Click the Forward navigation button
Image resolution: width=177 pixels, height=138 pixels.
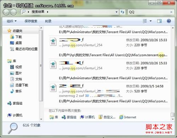13,12
